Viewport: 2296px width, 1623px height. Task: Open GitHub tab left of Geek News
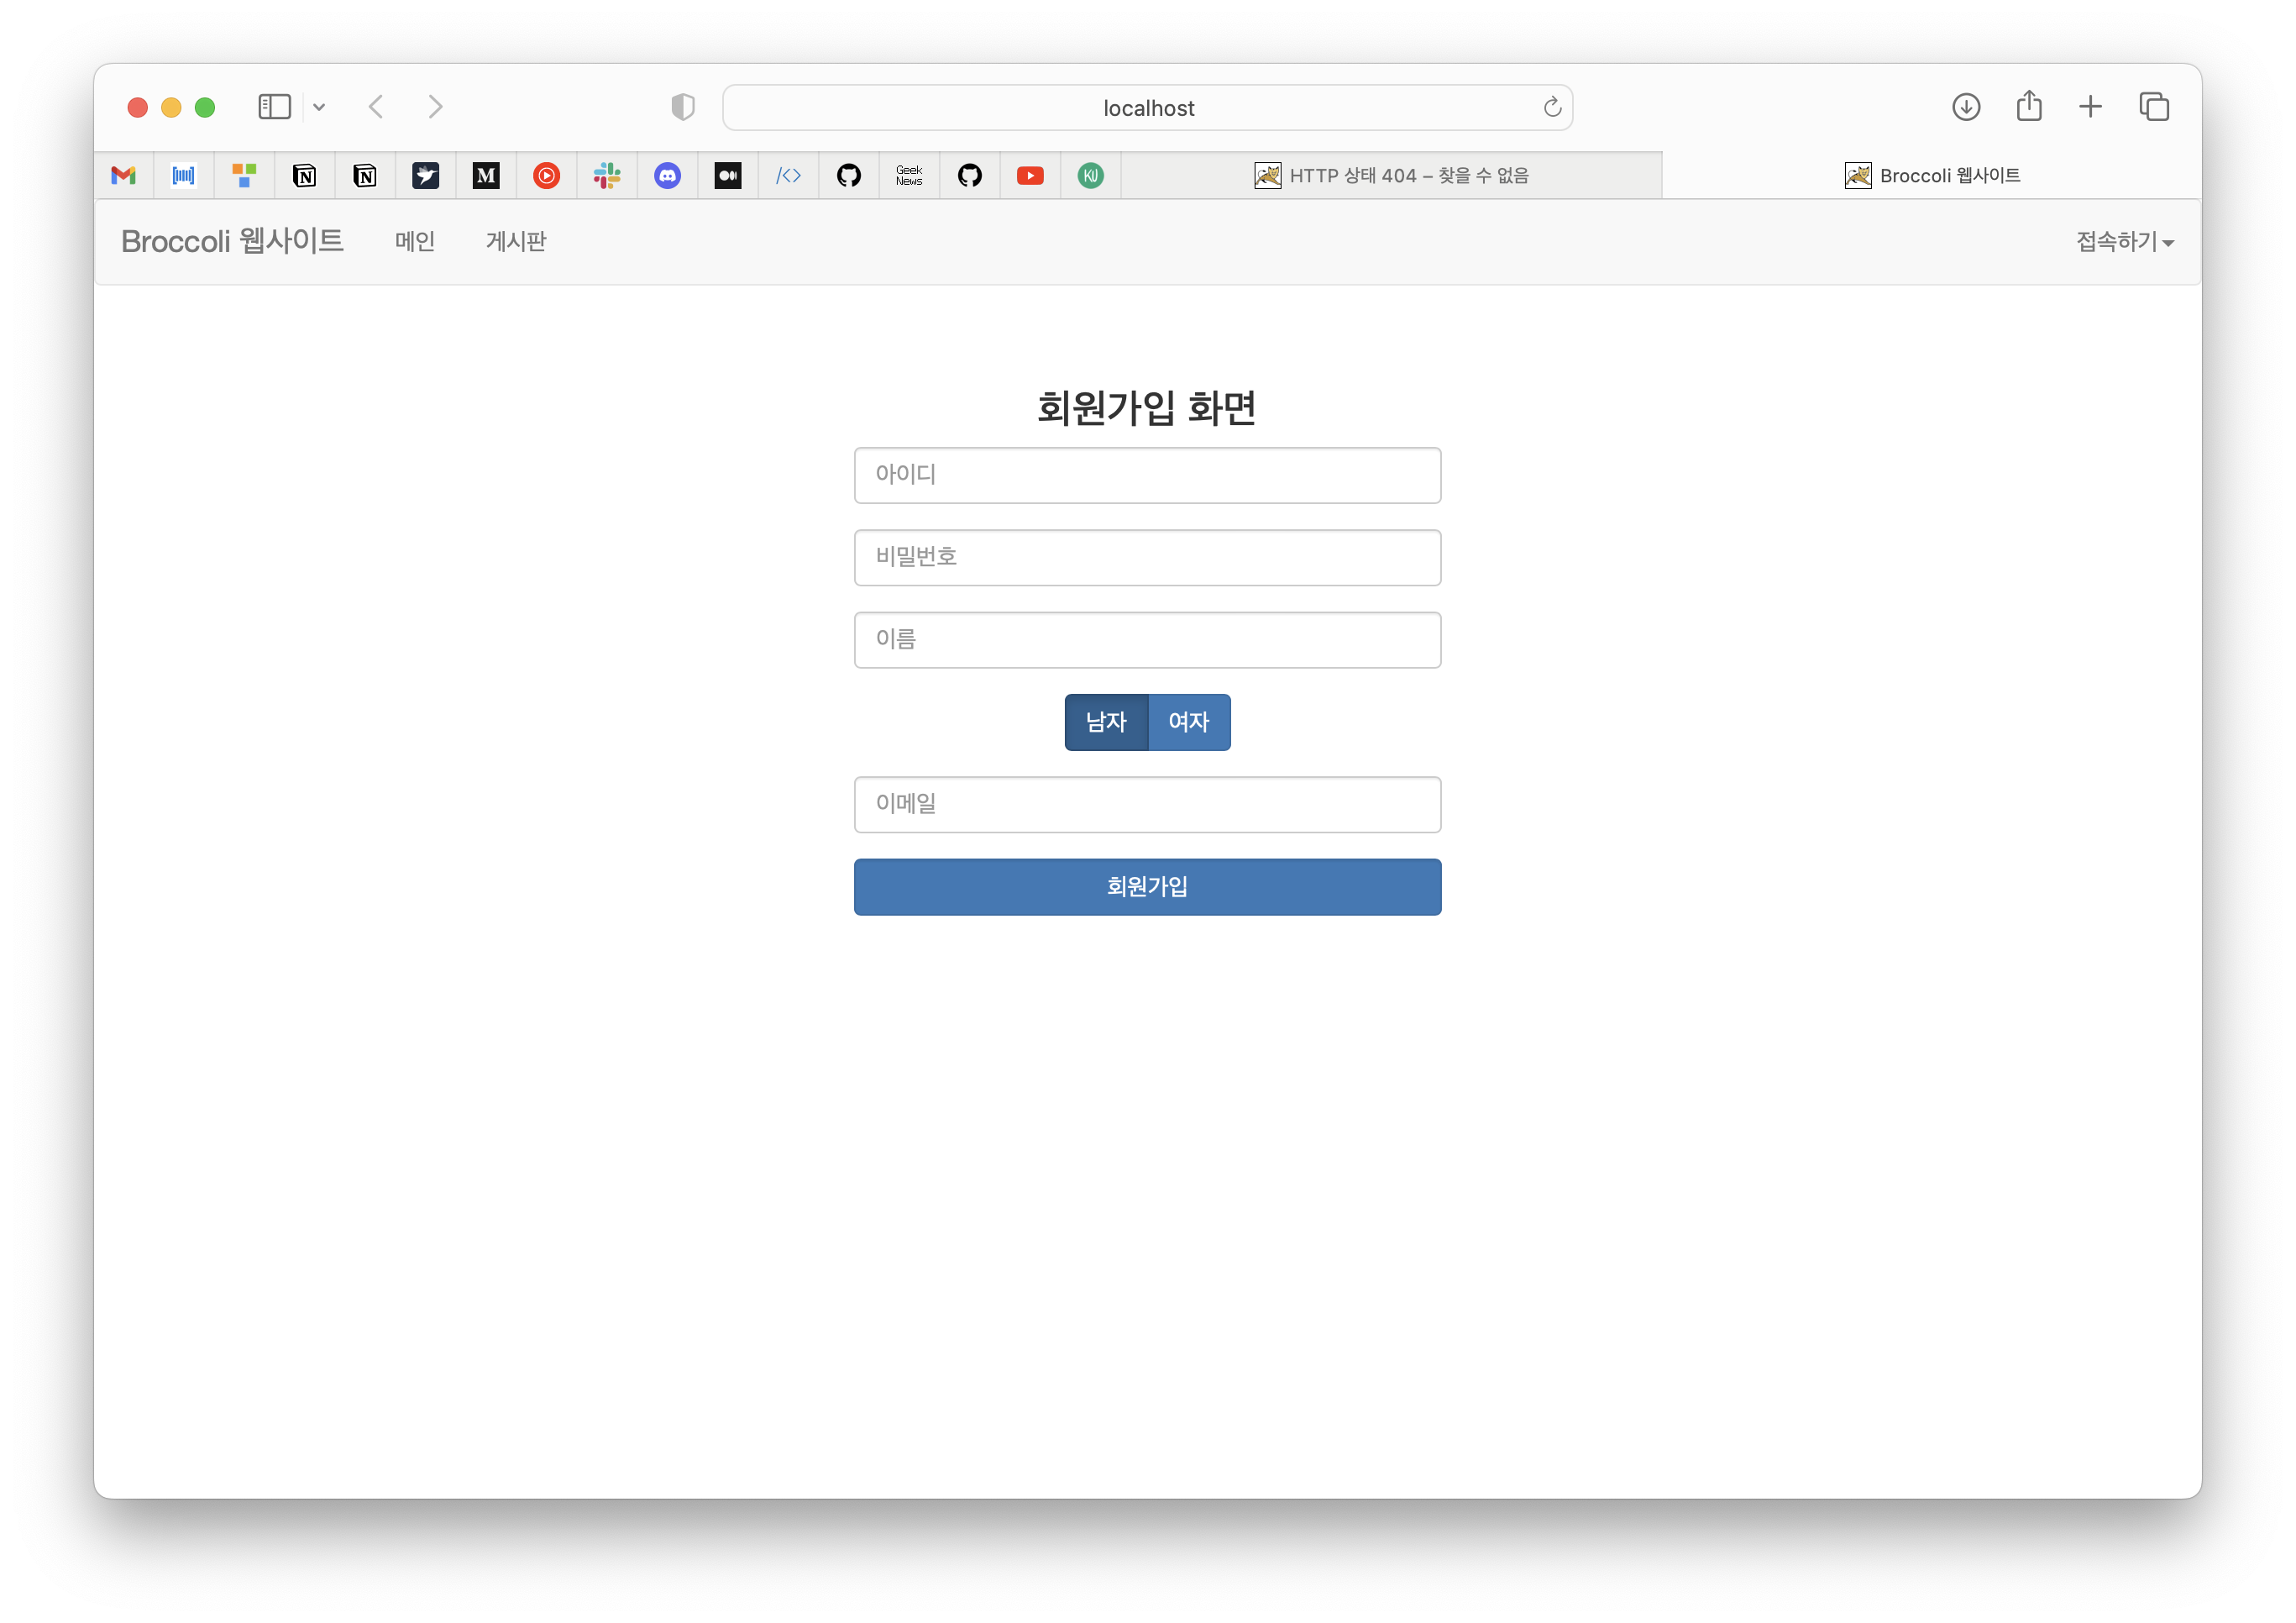tap(849, 176)
